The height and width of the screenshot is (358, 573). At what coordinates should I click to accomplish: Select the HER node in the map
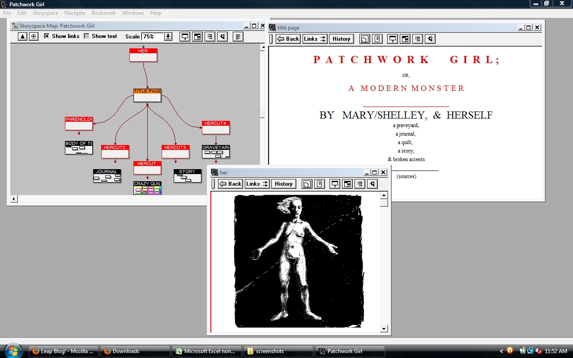point(143,55)
